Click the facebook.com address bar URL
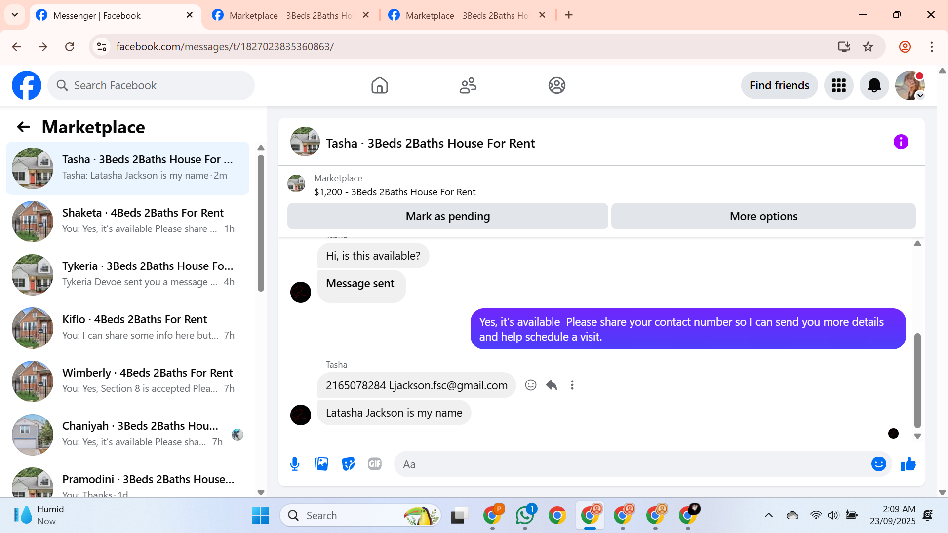The height and width of the screenshot is (533, 948). (225, 47)
